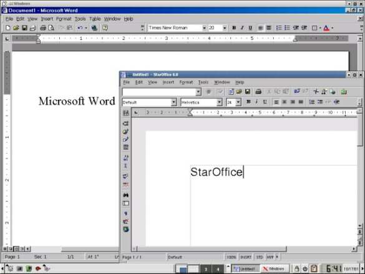The height and width of the screenshot is (274, 365).
Task: Click the Navigator compass icon in StarOffice
Action: coord(316,92)
